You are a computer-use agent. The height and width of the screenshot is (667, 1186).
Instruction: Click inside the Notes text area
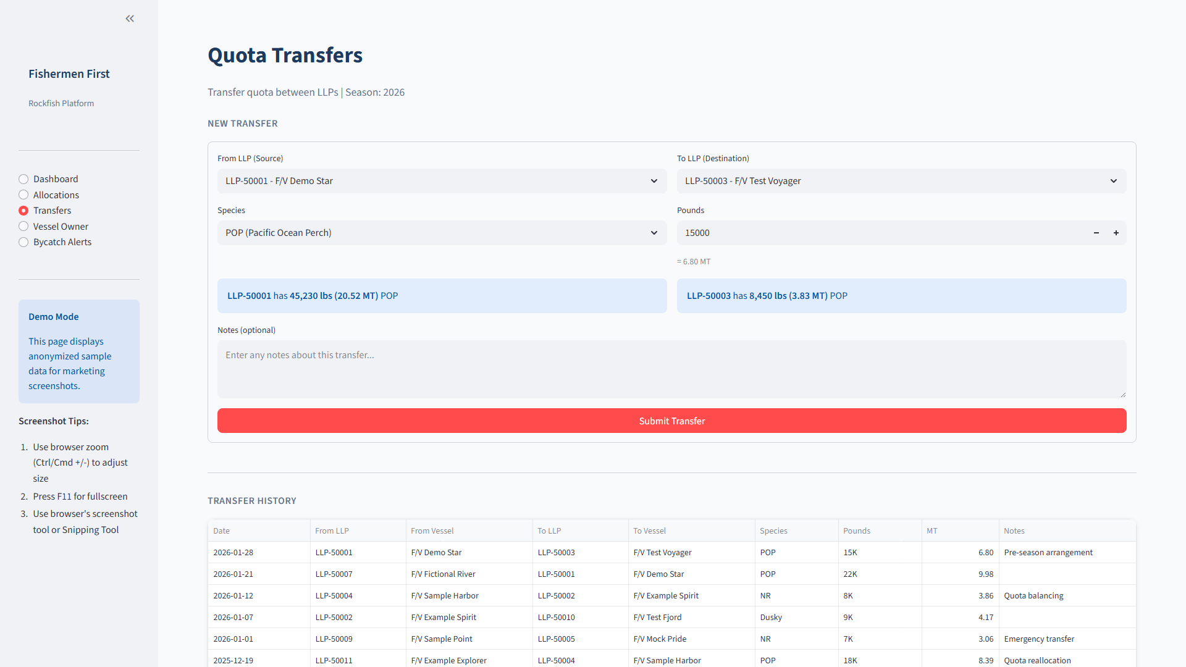coord(671,369)
